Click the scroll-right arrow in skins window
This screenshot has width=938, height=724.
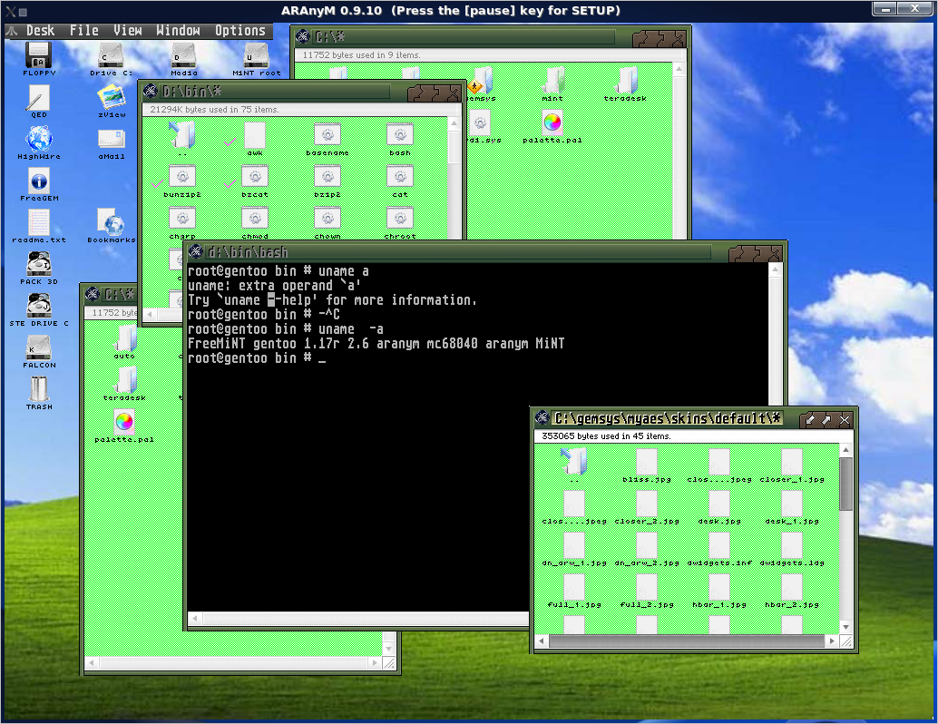pos(832,641)
